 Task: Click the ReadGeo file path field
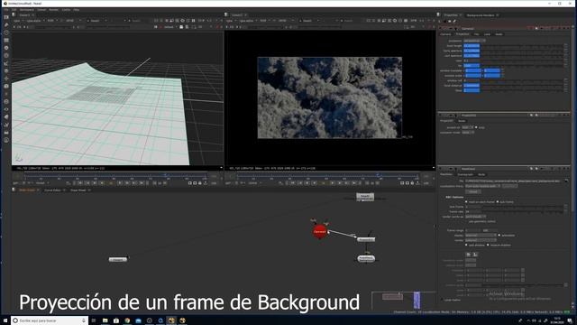click(x=514, y=181)
